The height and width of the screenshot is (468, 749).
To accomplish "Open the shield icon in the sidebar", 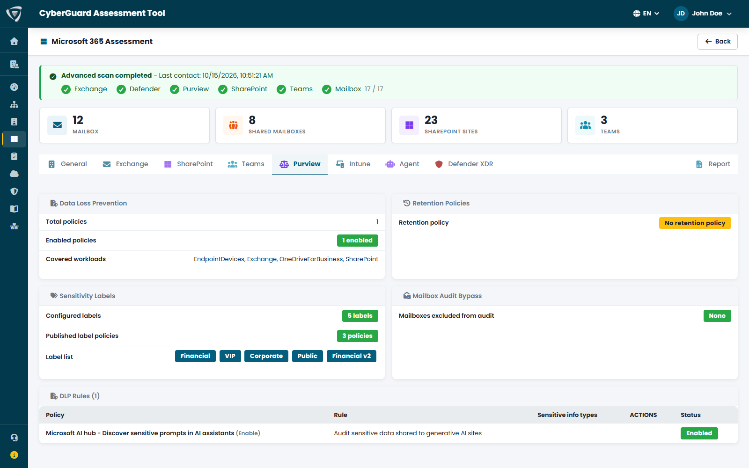I will click(14, 191).
